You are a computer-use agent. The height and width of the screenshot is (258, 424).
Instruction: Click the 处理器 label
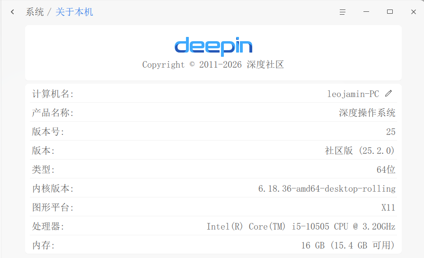coord(48,226)
